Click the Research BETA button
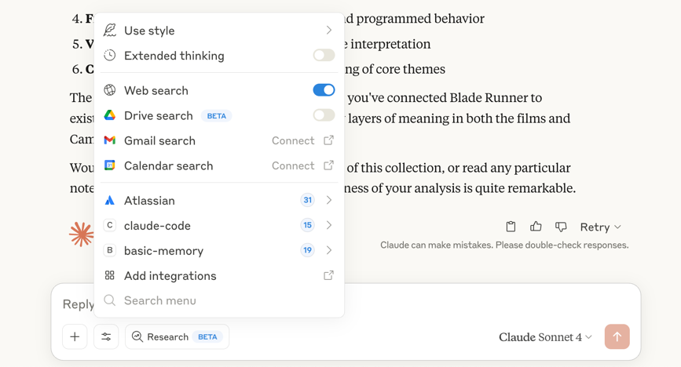Screen dimensions: 681x367 pyautogui.click(x=177, y=336)
